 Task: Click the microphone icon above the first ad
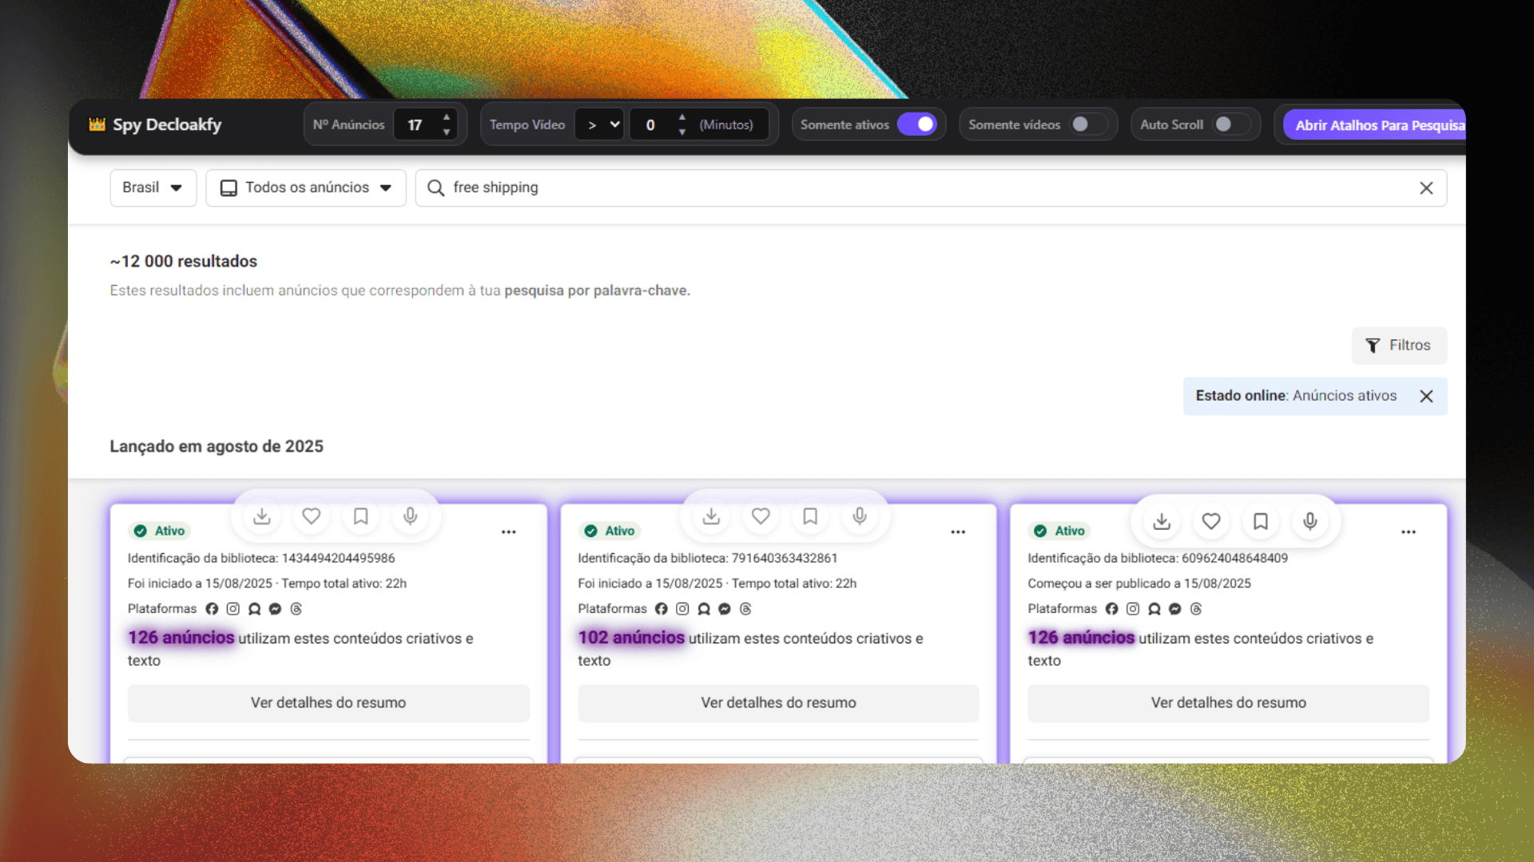pos(410,516)
